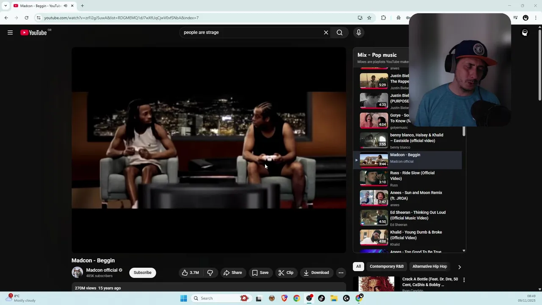Viewport: 542px width, 305px height.
Task: Play the Gotye 4:04 playlist thumbnail
Action: pos(374,120)
